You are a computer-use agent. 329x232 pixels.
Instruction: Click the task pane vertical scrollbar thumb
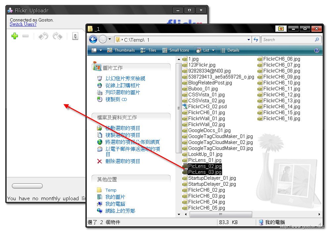point(179,108)
